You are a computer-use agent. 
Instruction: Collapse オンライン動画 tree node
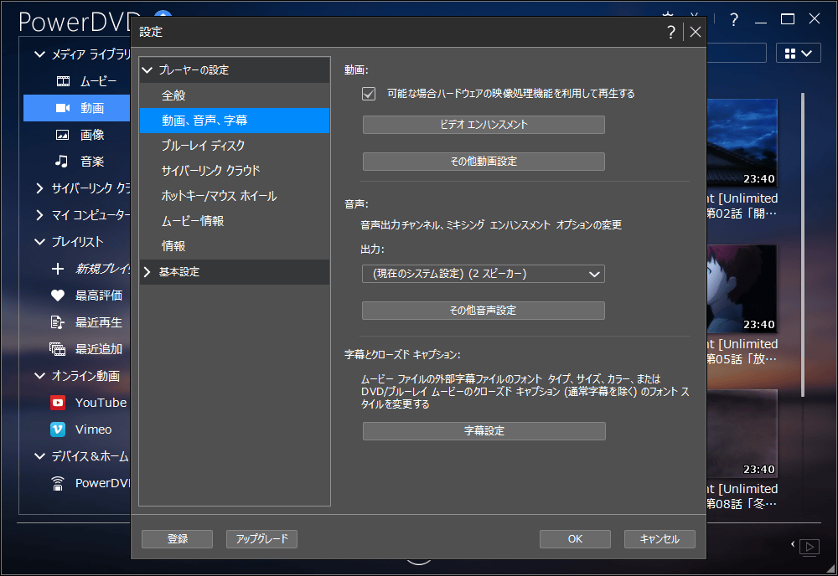[39, 375]
